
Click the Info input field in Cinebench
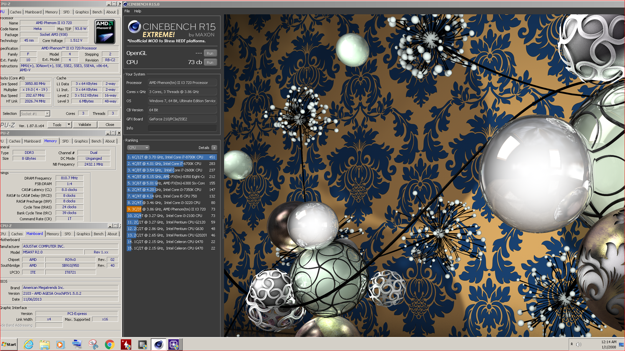pos(182,128)
